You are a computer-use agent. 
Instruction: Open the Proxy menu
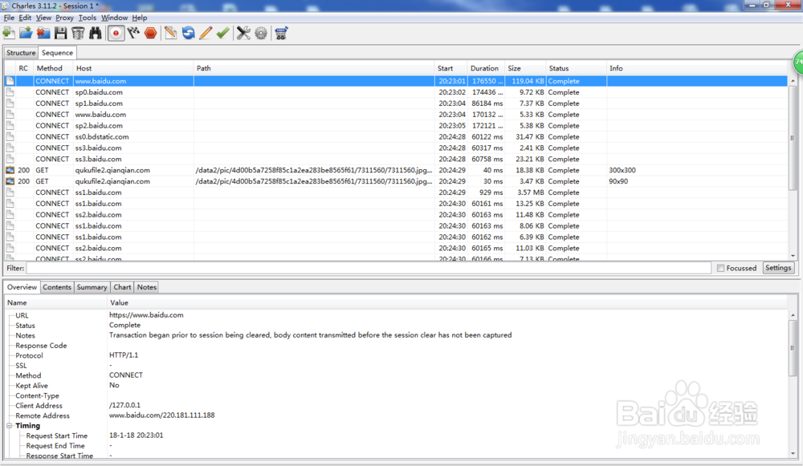[x=64, y=18]
